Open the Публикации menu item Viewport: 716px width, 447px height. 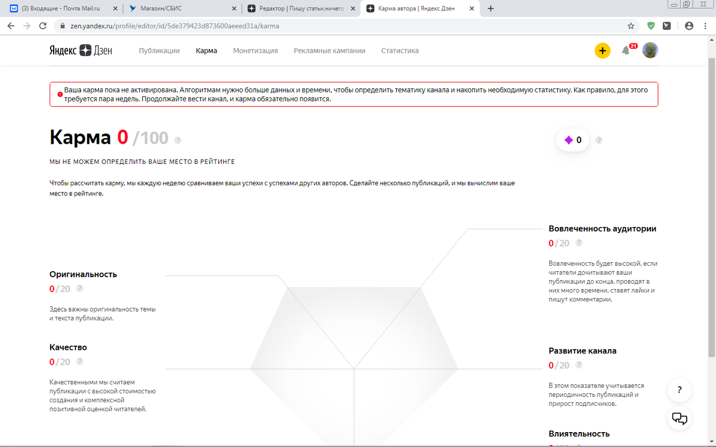click(159, 51)
